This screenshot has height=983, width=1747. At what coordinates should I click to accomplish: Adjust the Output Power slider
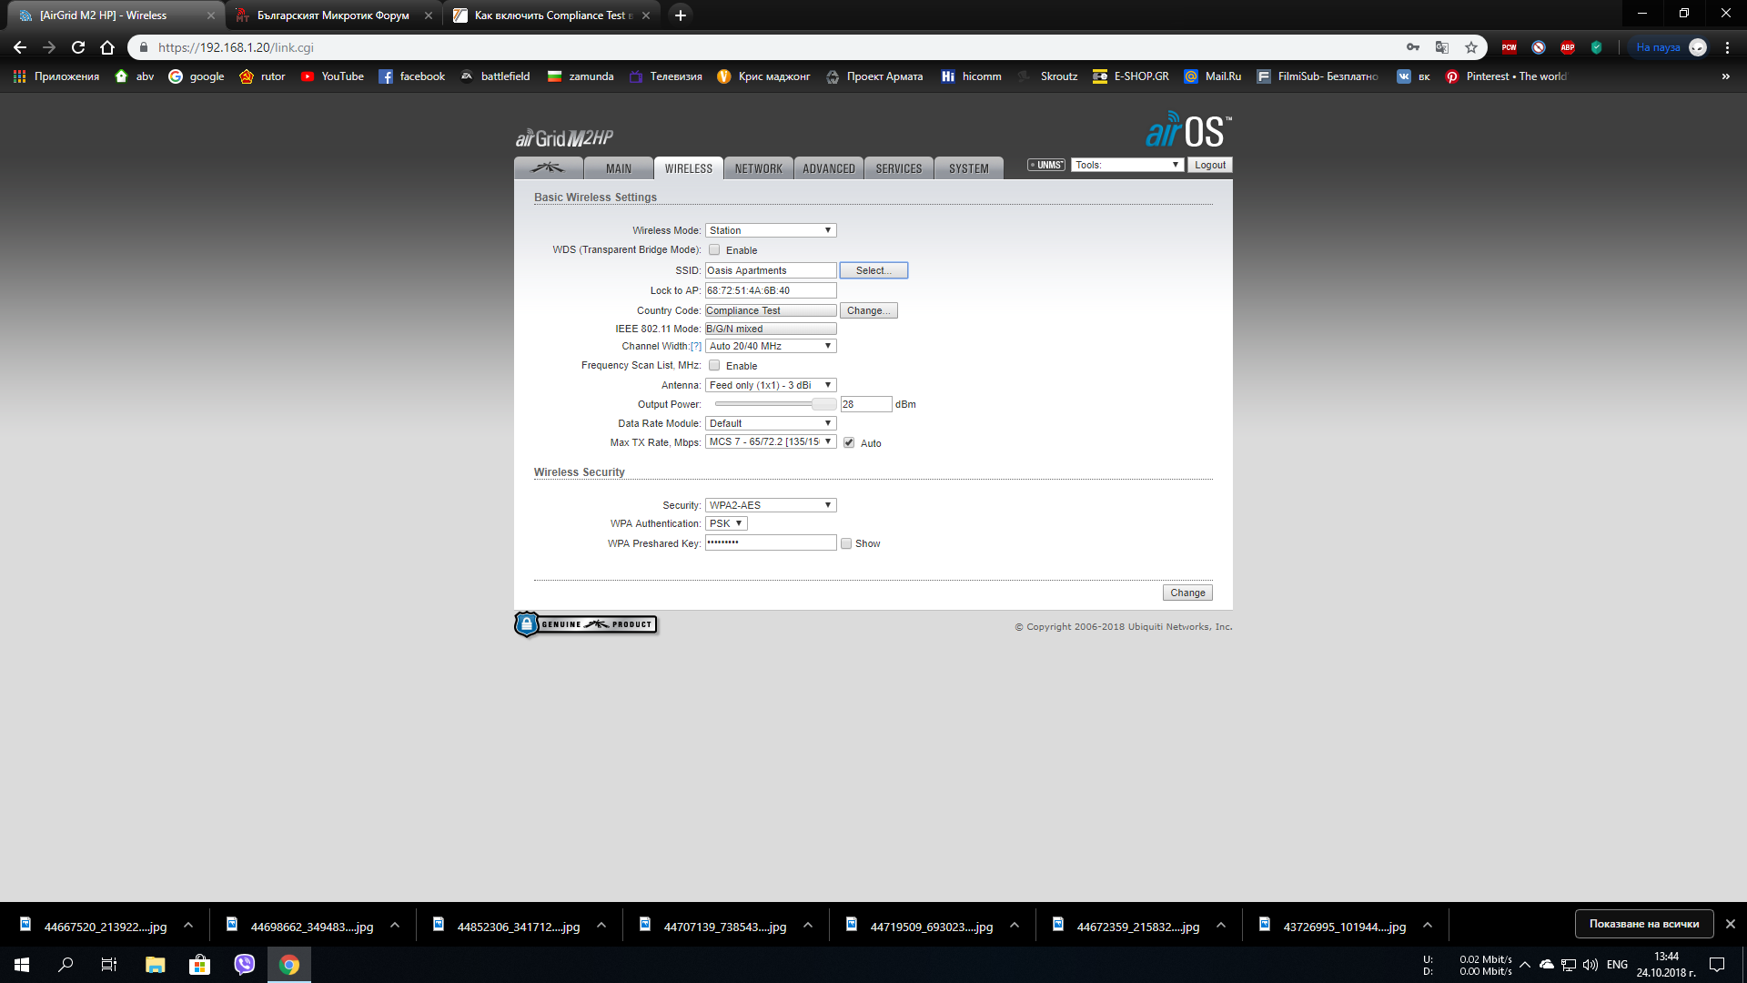click(x=823, y=404)
